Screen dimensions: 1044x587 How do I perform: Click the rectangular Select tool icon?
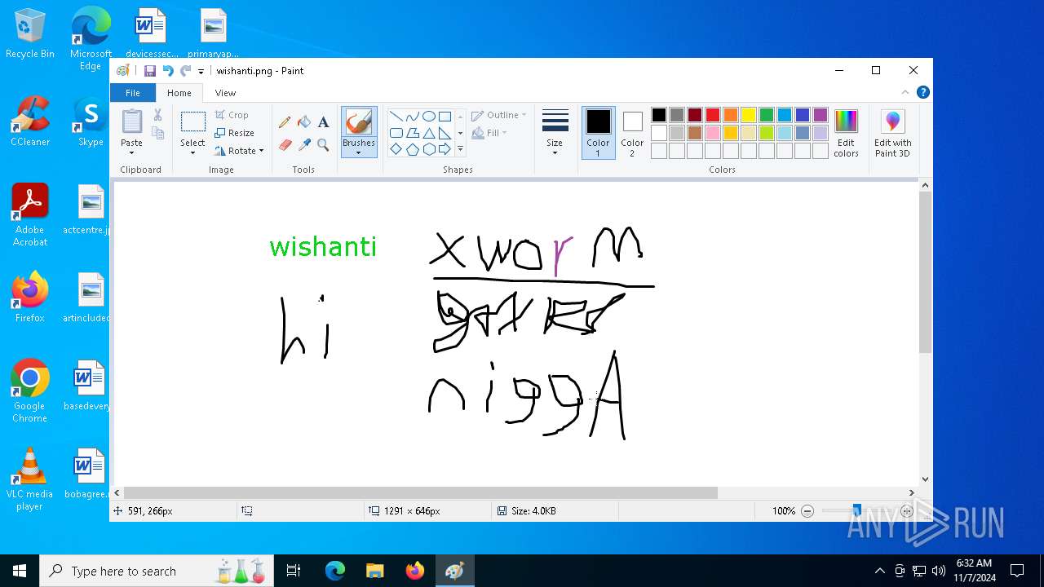click(x=193, y=122)
